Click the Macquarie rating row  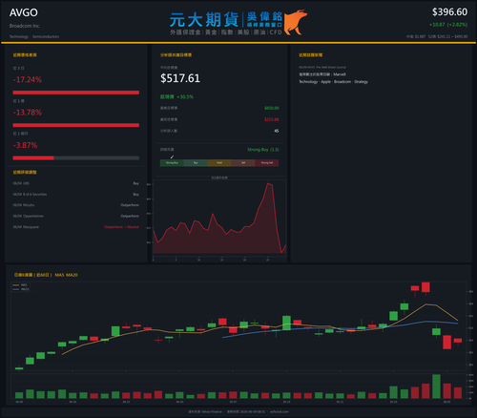point(76,227)
